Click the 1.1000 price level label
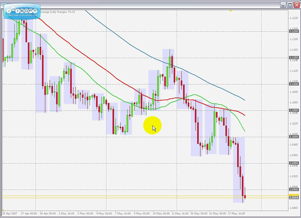 click(x=293, y=137)
